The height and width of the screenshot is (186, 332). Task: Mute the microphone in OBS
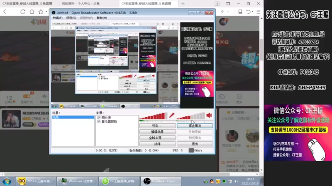pos(171,115)
